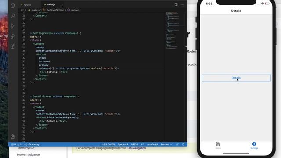Open errors and warnings in status bar
This screenshot has width=281, height=158.
16,144
